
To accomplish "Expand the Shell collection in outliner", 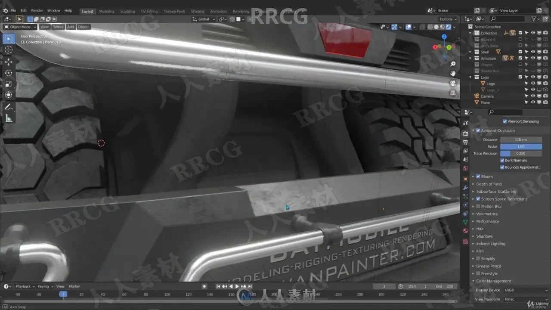I will [471, 52].
